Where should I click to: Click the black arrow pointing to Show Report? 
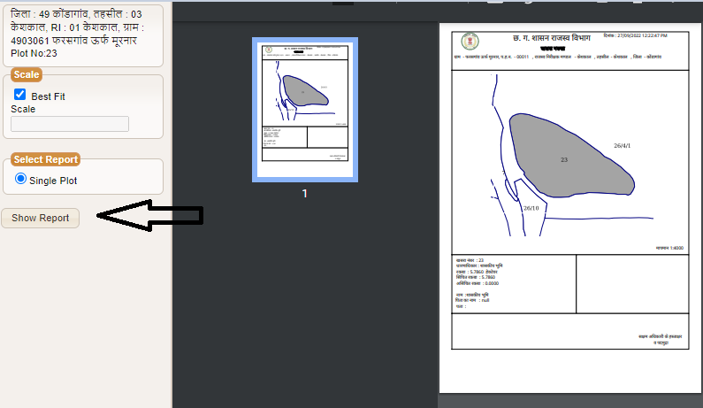pyautogui.click(x=149, y=216)
